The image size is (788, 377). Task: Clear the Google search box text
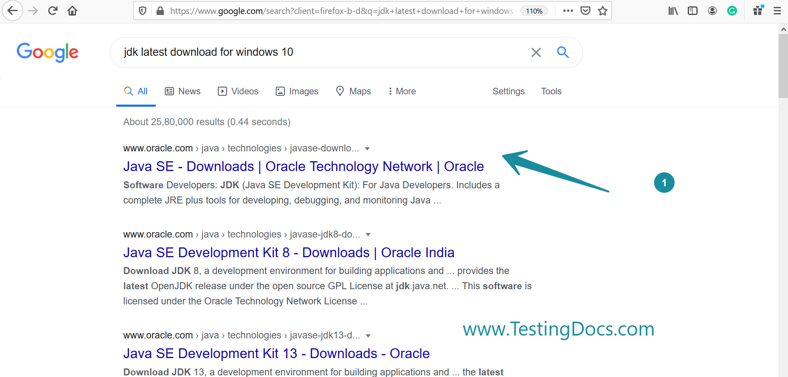click(536, 53)
